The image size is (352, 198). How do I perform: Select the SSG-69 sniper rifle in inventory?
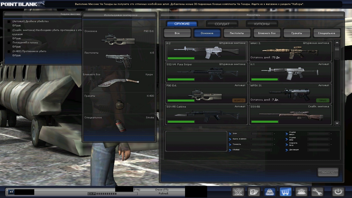(290, 114)
